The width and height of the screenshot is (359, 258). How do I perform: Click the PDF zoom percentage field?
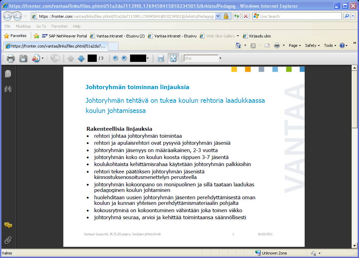pyautogui.click(x=138, y=58)
